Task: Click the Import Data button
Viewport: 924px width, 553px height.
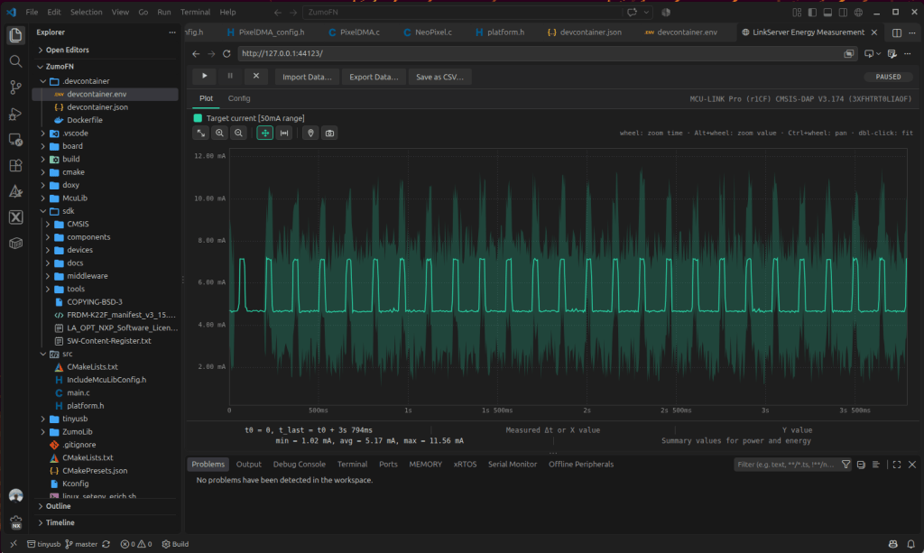Action: tap(307, 78)
